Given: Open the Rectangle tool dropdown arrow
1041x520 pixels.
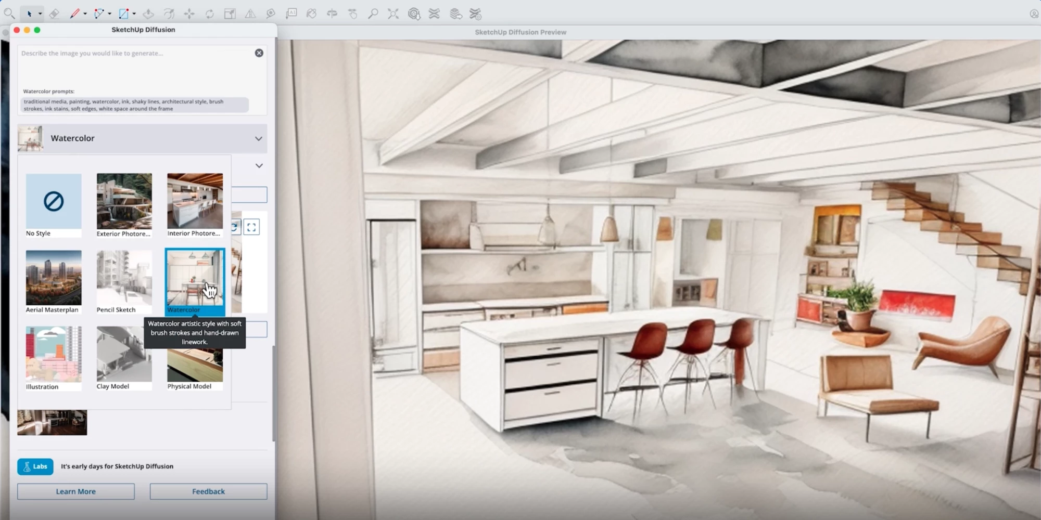Looking at the screenshot, I should point(134,14).
